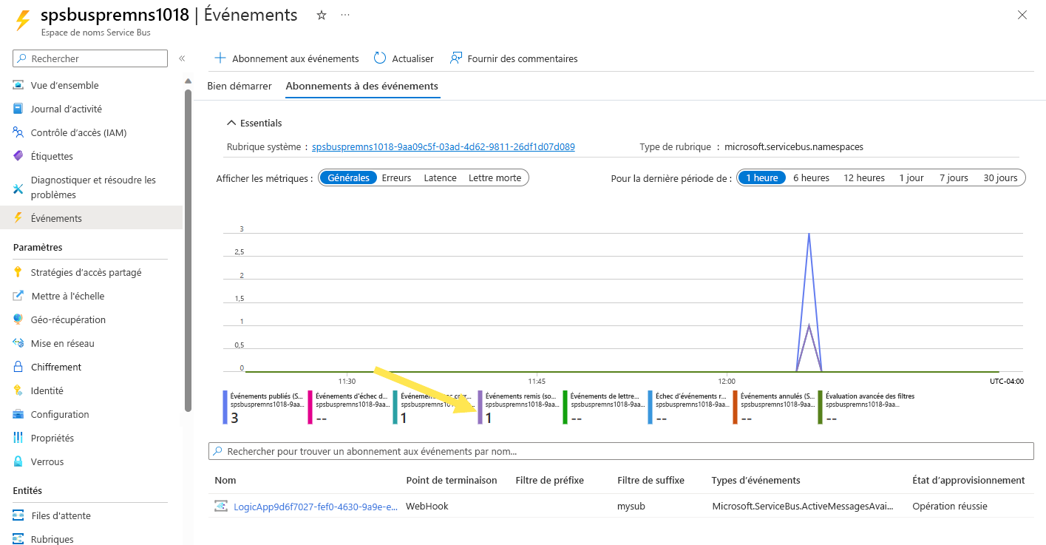Screen dimensions: 1046x545
Task: Click the Point de terminaison column header
Action: [x=452, y=480]
